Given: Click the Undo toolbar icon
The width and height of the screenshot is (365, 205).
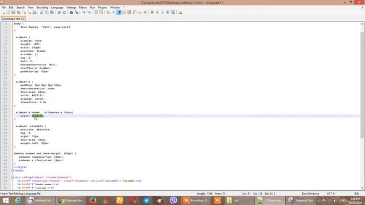Looking at the screenshot, I should point(59,13).
